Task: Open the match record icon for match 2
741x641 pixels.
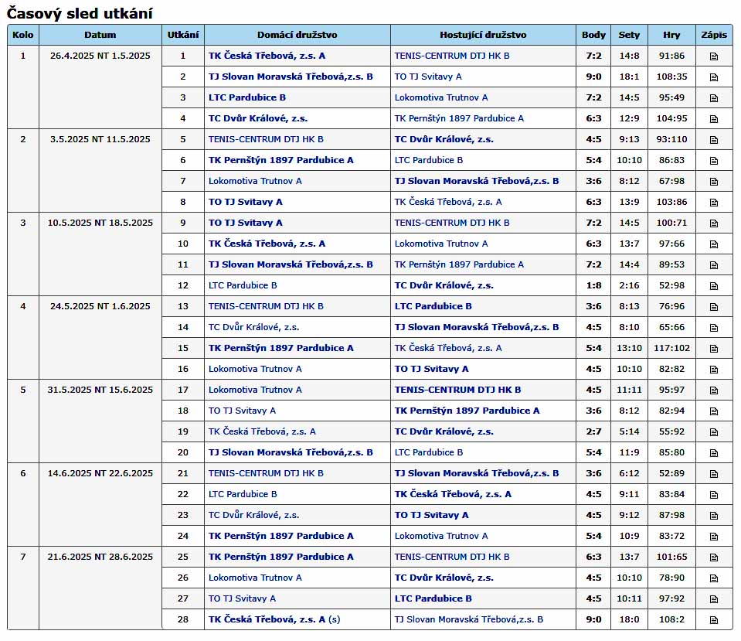Action: (714, 77)
